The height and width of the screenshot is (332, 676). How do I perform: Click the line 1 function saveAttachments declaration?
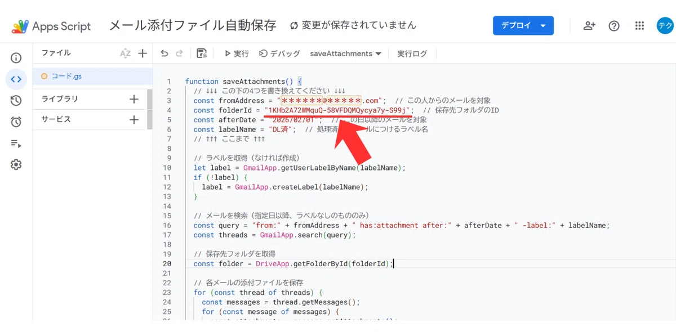[244, 82]
